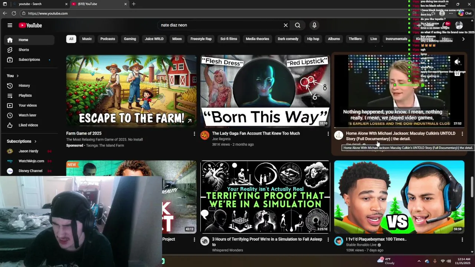The height and width of the screenshot is (267, 475).
Task: Start voice search with the microphone icon
Action: [314, 25]
